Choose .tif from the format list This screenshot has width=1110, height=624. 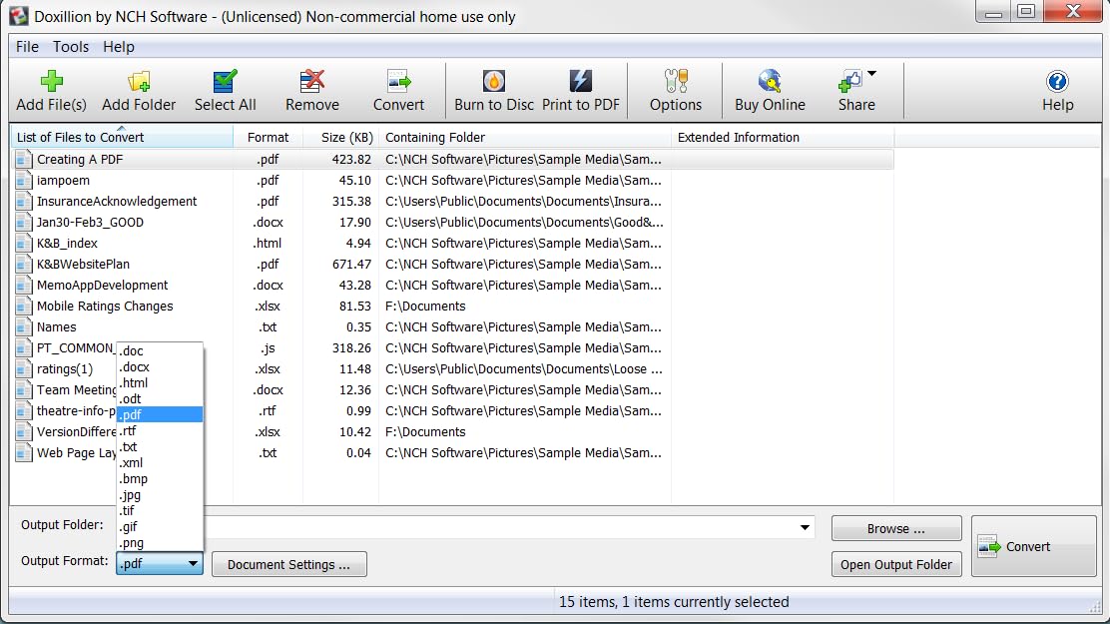coord(160,510)
